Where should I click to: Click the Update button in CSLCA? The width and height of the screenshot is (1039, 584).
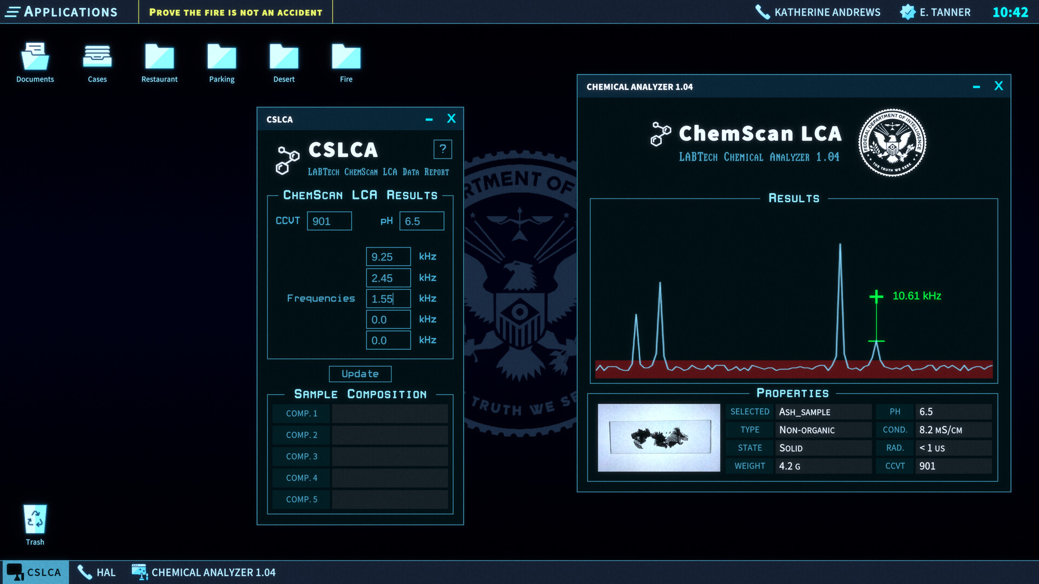coord(360,374)
